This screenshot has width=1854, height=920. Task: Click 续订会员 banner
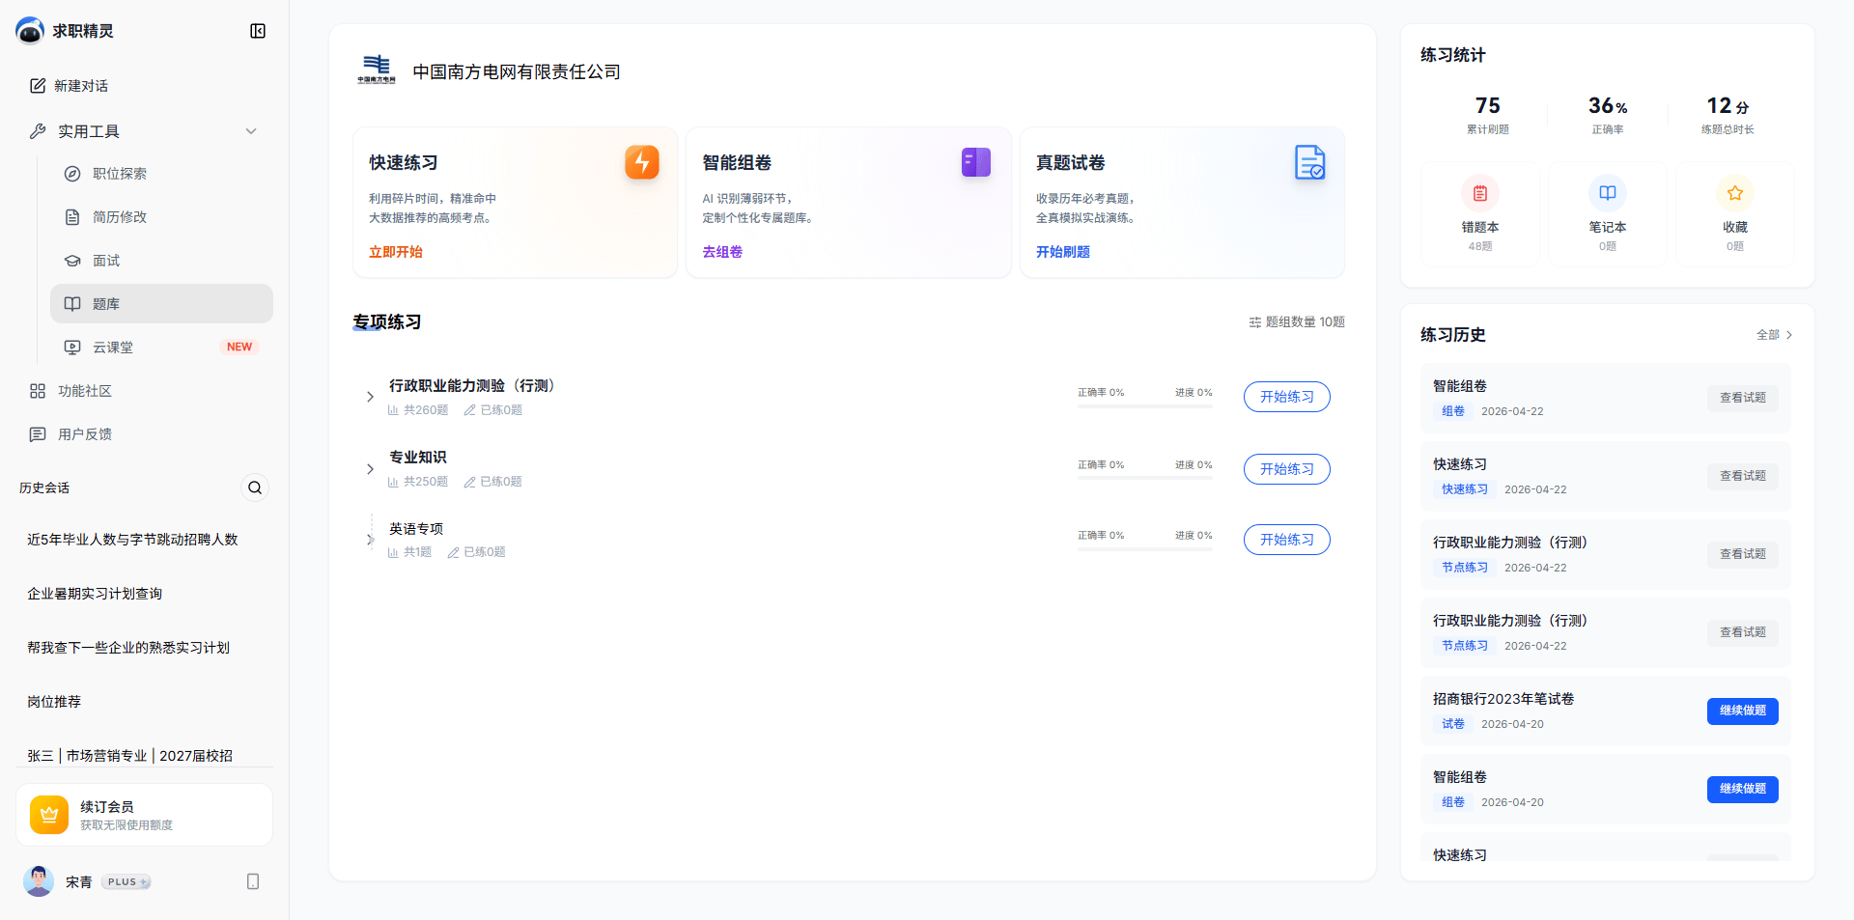pos(144,815)
